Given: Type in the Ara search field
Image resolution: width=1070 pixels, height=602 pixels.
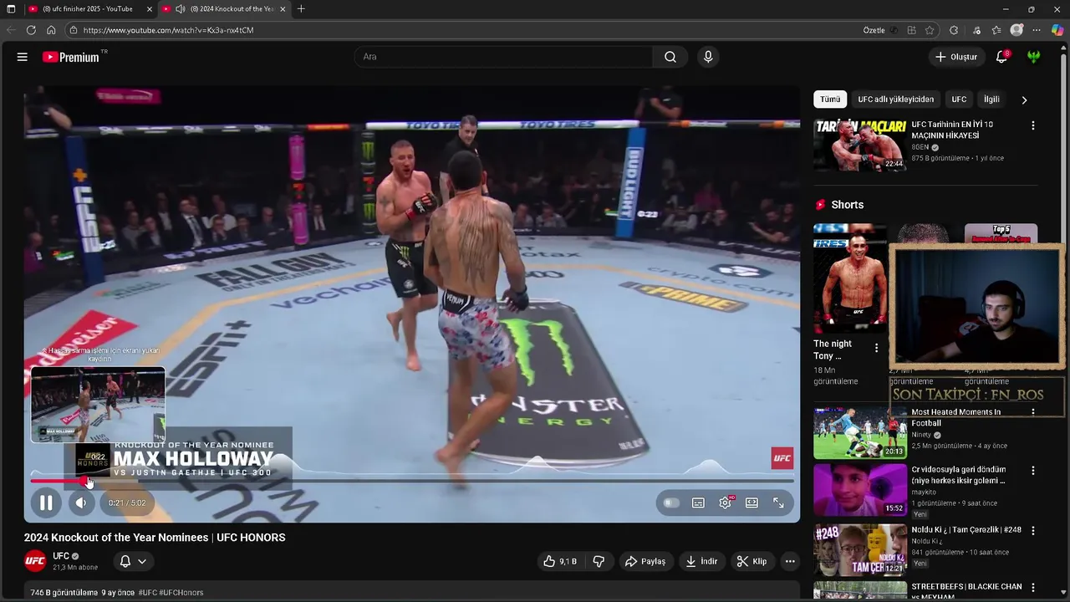Looking at the screenshot, I should click(503, 57).
